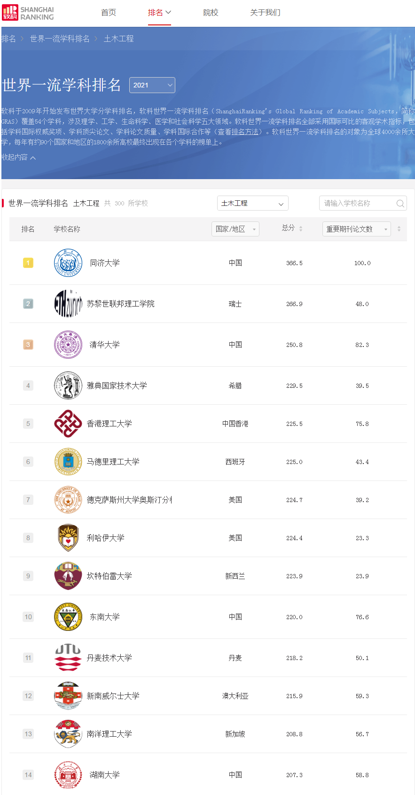This screenshot has height=795, width=415.
Task: Open the 土木工程 subject dropdown
Action: coord(252,204)
